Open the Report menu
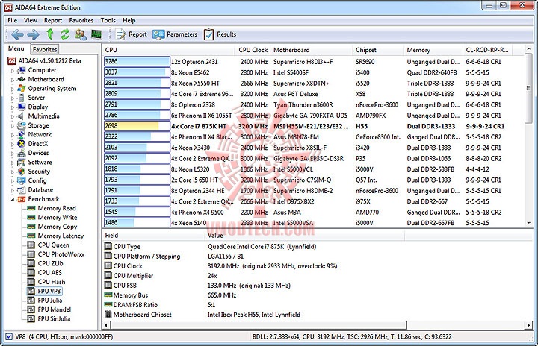 [x=53, y=20]
